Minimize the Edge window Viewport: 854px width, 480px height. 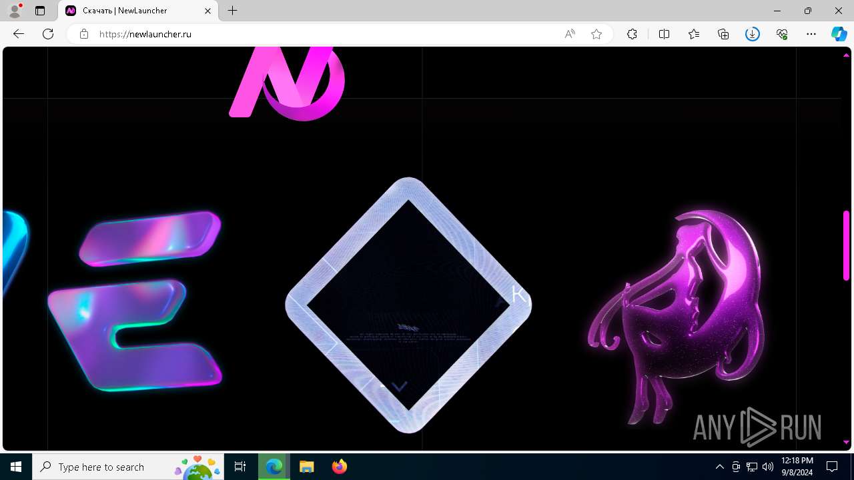(777, 11)
